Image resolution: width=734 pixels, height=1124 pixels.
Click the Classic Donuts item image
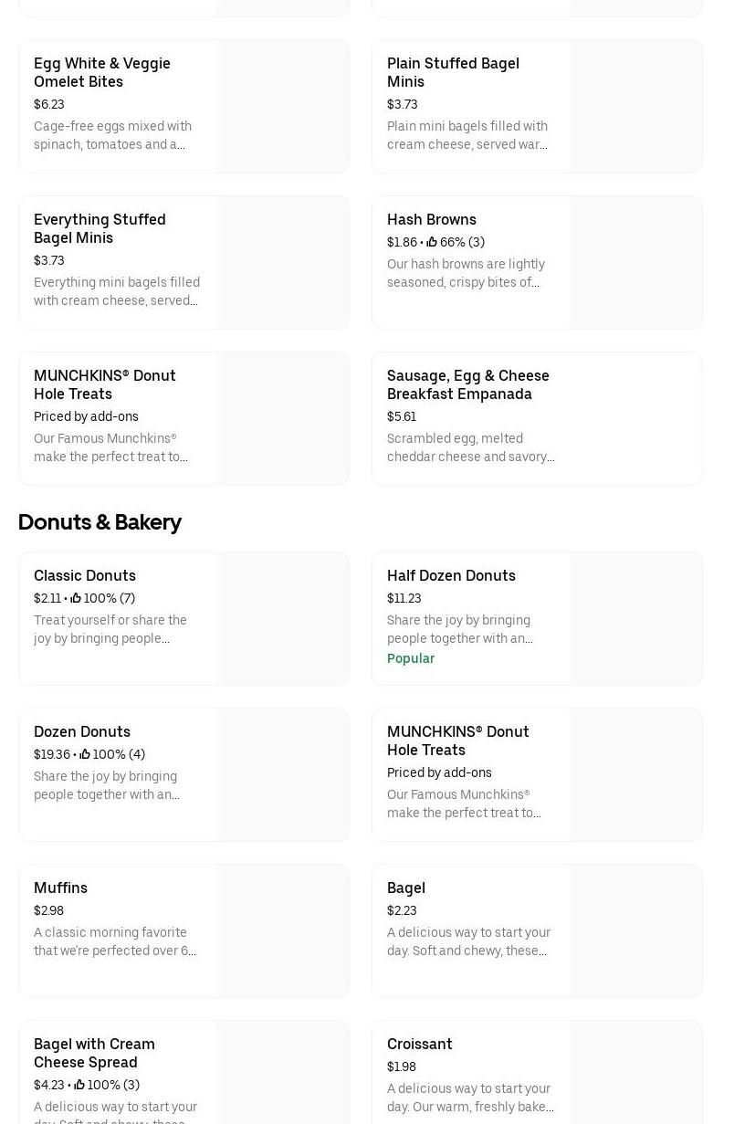(282, 619)
